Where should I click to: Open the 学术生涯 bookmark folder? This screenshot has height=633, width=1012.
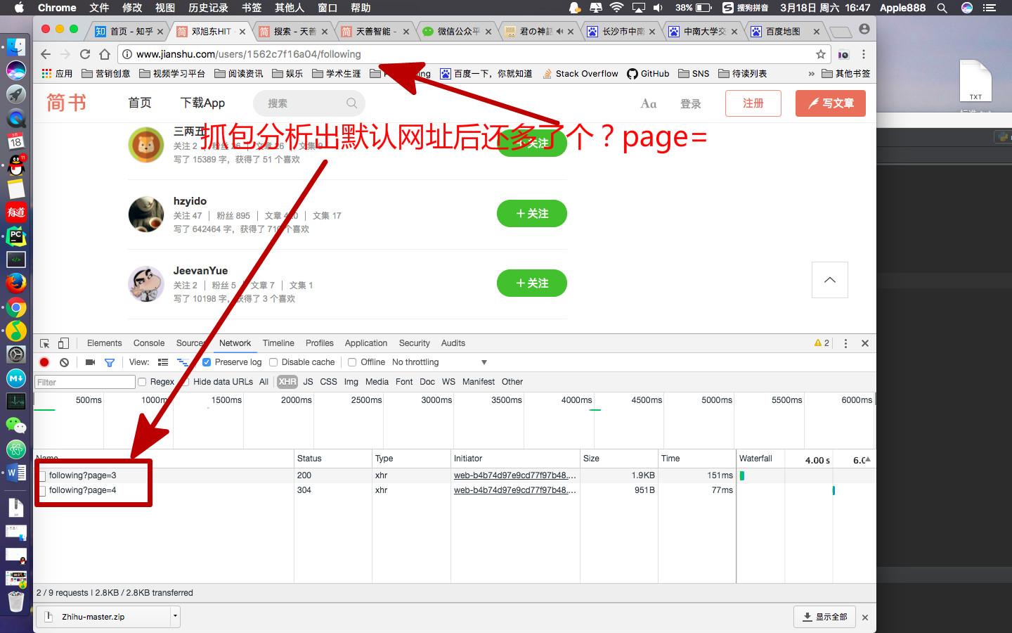click(x=337, y=74)
